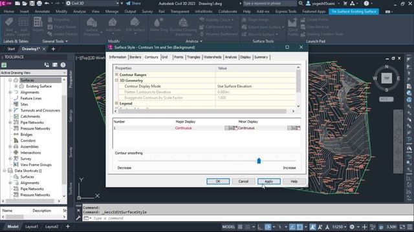Screen dimensions: 414x232
Task: Toggle ortho mode in status bar
Action: pos(260,227)
